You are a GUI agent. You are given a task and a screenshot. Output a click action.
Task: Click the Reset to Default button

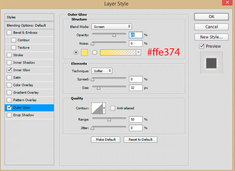(141, 140)
